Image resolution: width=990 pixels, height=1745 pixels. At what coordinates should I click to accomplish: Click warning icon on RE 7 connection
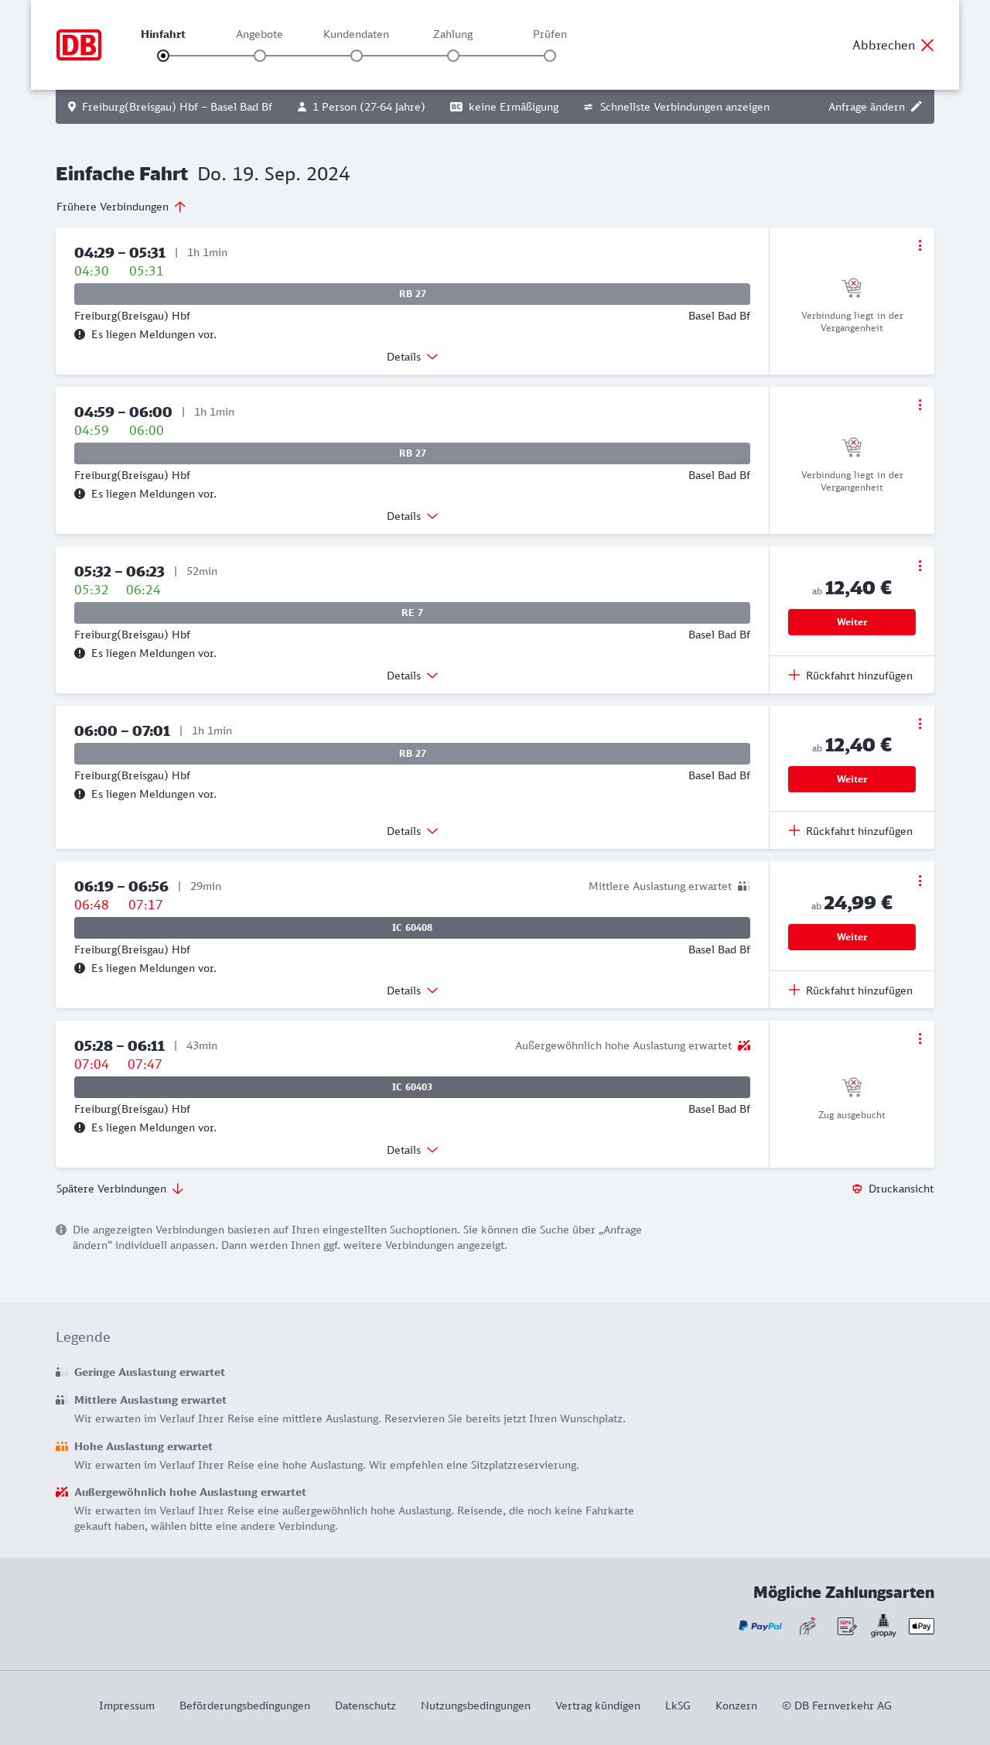coord(80,653)
